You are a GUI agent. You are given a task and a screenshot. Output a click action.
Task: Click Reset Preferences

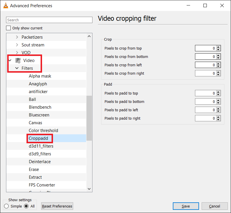pos(57,206)
